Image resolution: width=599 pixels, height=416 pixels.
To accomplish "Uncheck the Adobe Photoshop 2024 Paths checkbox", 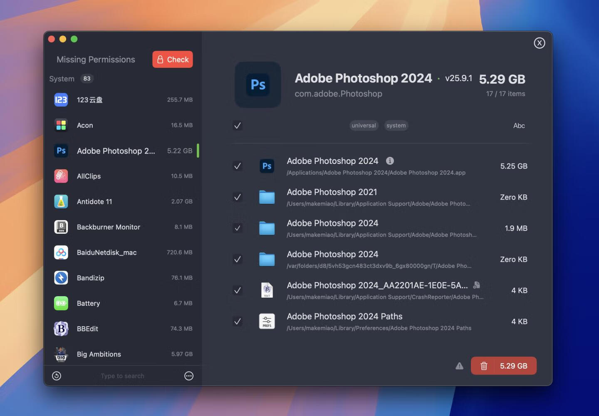I will click(x=238, y=322).
